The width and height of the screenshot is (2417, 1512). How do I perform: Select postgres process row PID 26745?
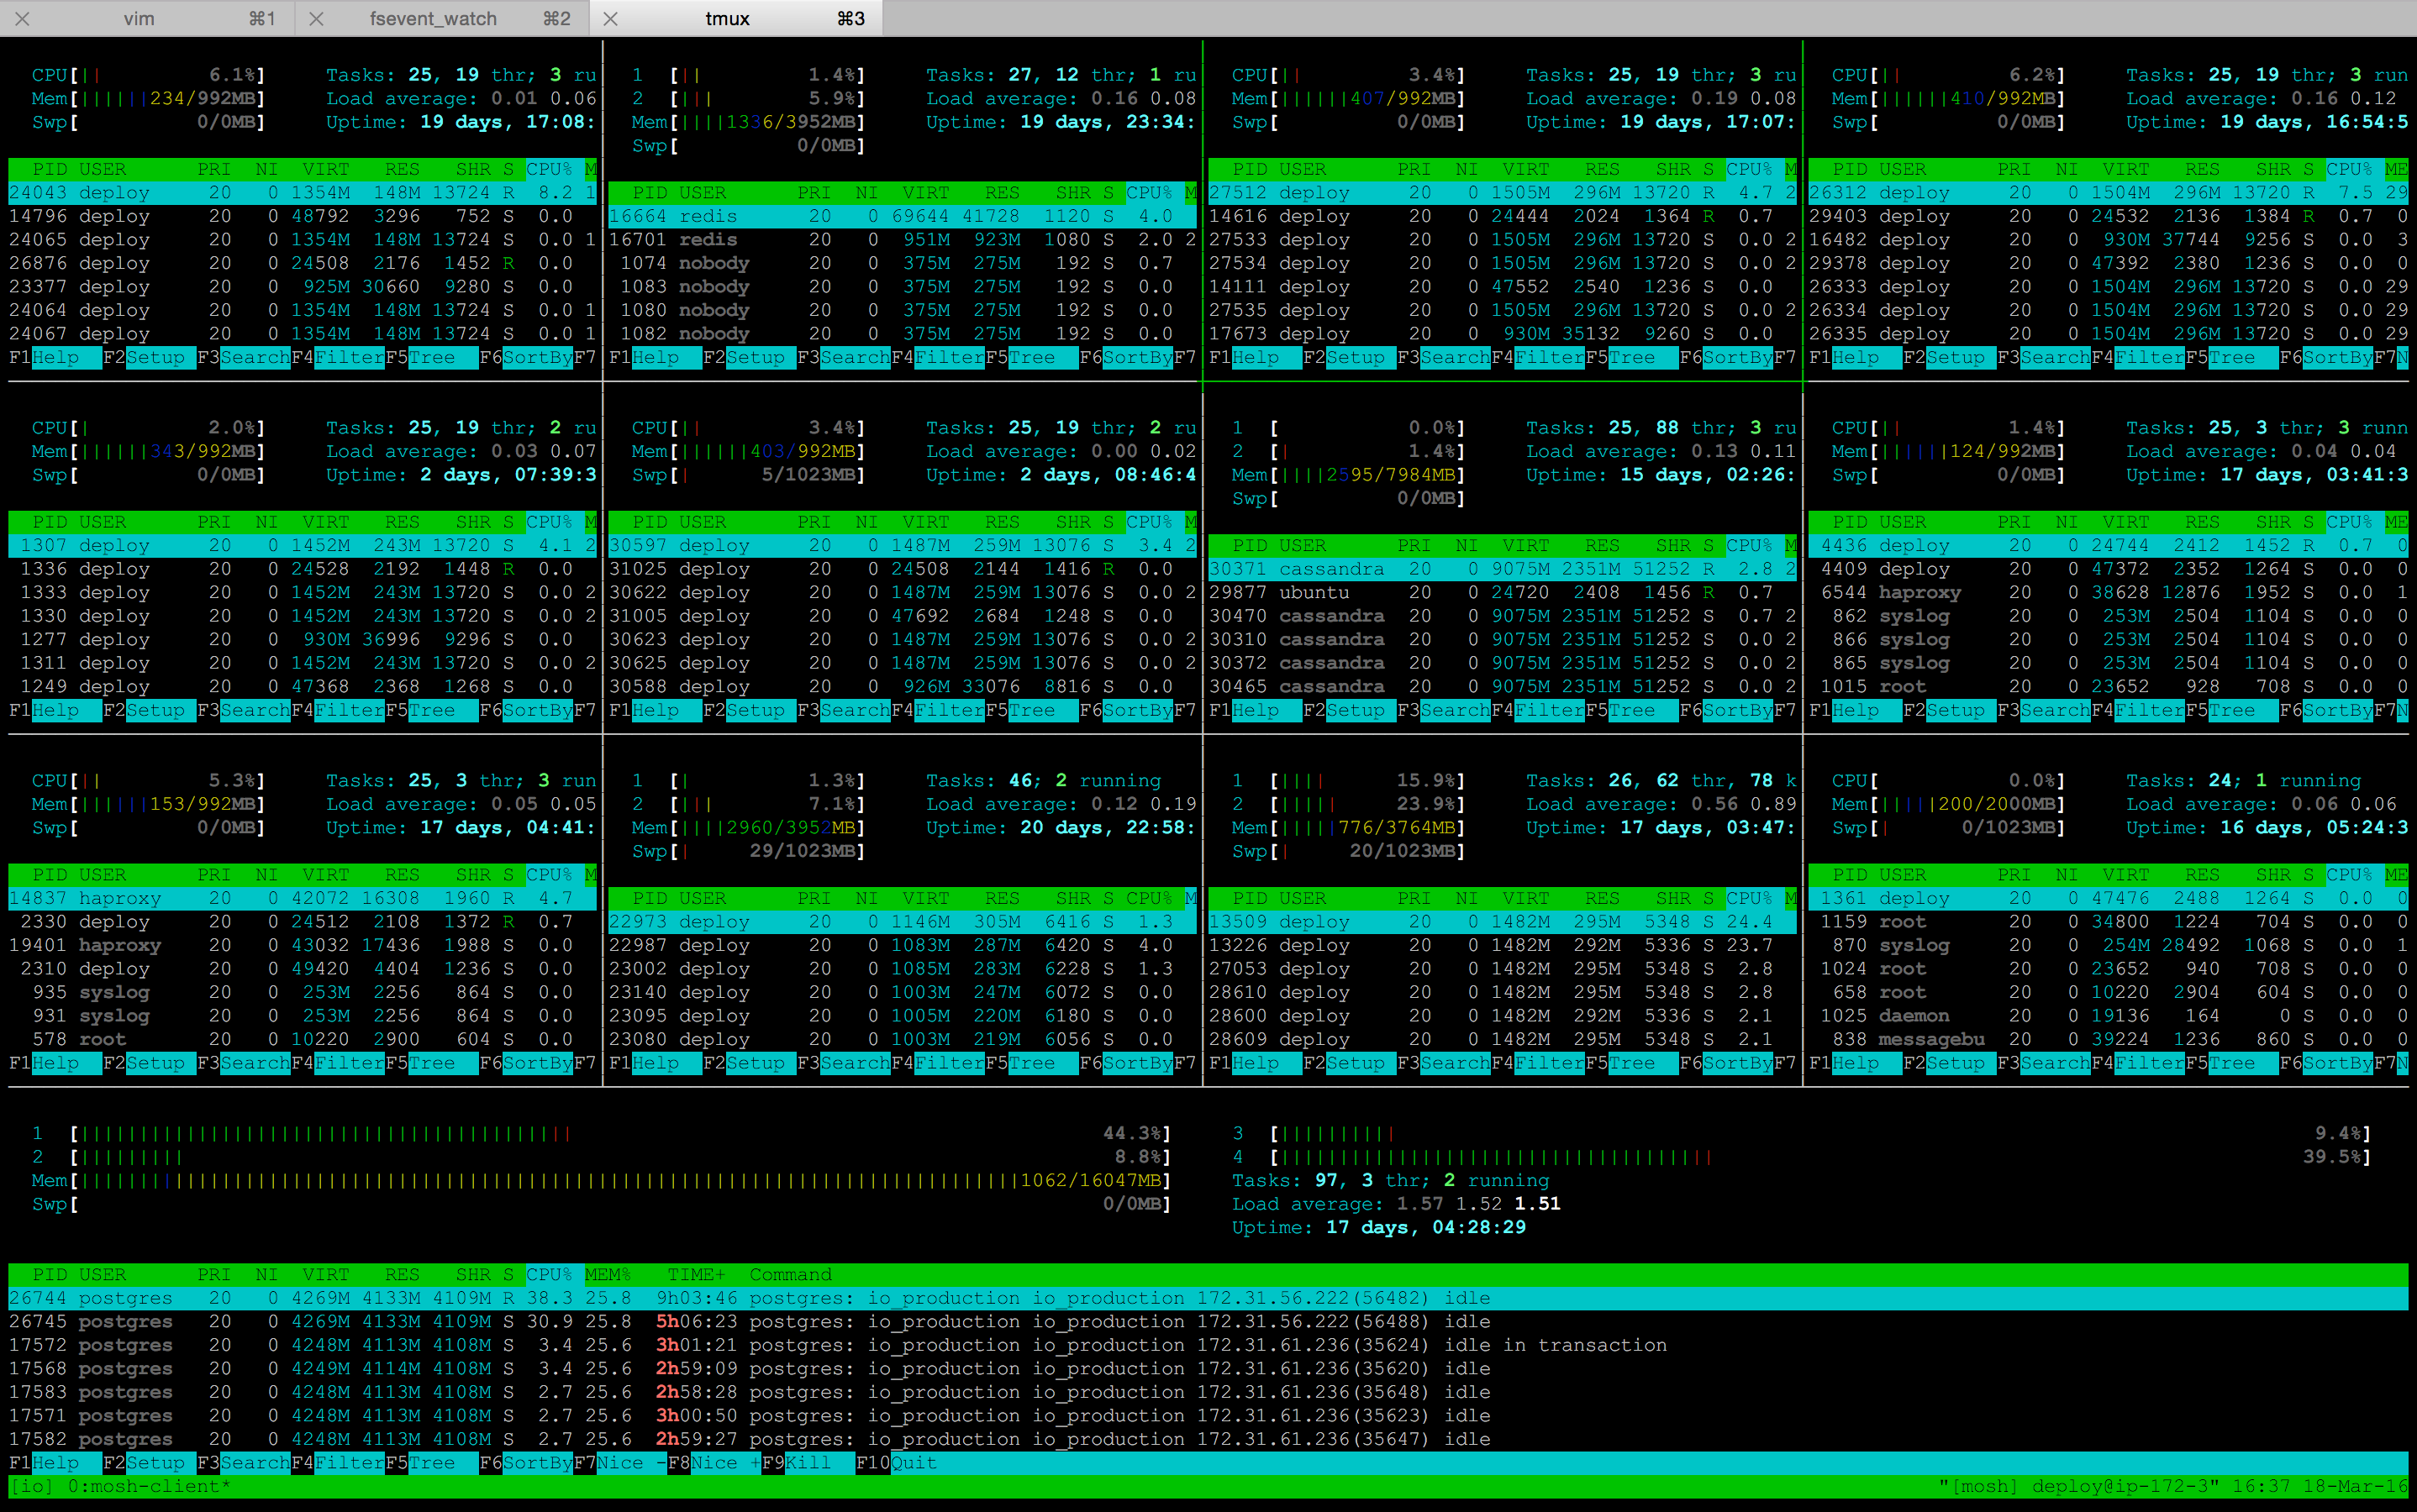coord(1208,1321)
